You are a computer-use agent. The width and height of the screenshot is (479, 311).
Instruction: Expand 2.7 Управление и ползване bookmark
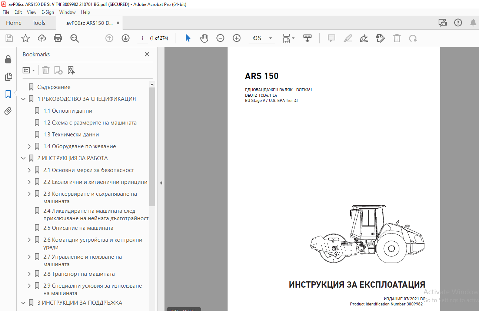point(29,257)
